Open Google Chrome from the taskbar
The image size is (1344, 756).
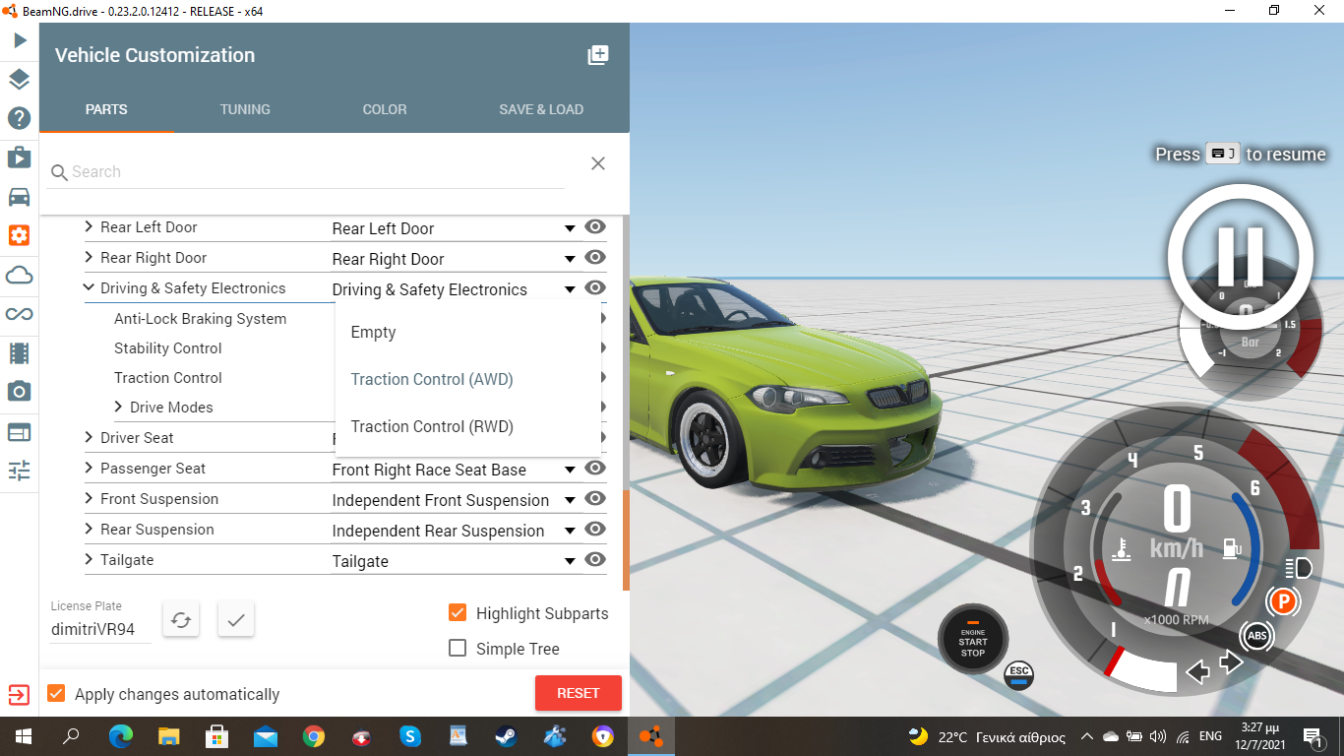tap(314, 735)
